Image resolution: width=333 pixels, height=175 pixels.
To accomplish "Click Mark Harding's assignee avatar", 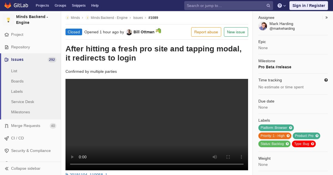I will coord(263,26).
